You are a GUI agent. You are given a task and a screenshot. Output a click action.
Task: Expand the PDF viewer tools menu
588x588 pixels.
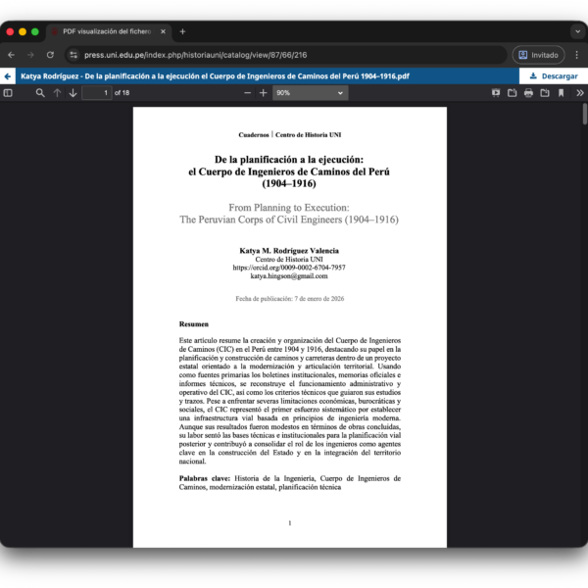(578, 93)
